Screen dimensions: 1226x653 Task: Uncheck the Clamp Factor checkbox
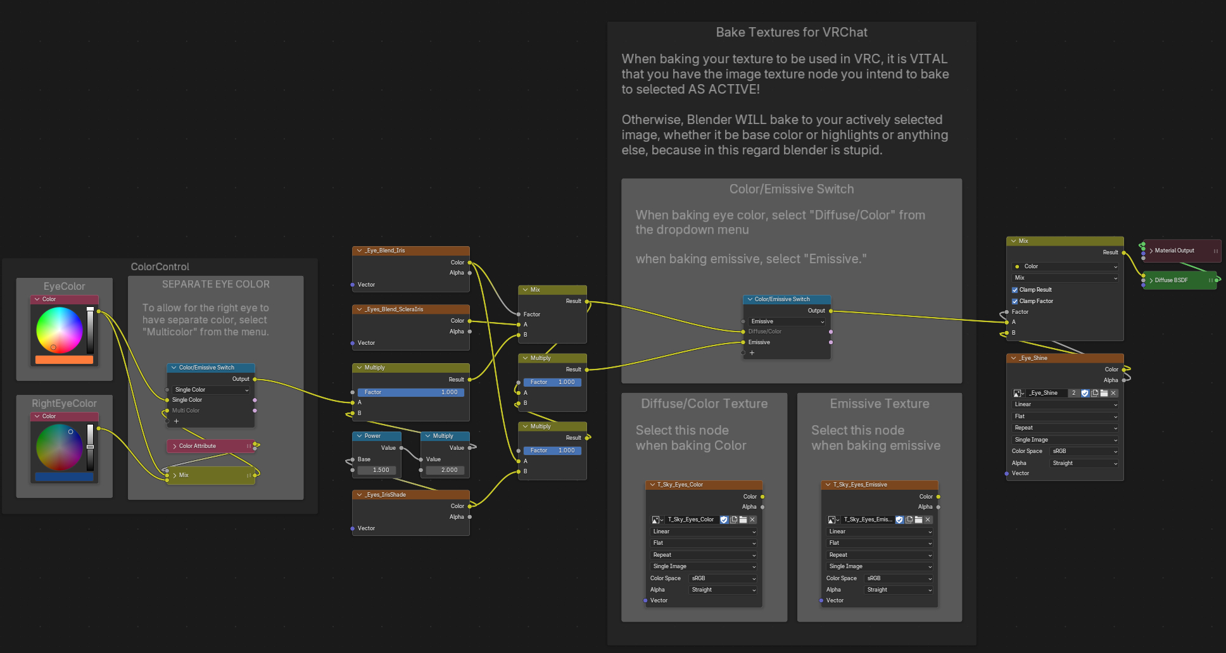(1014, 301)
